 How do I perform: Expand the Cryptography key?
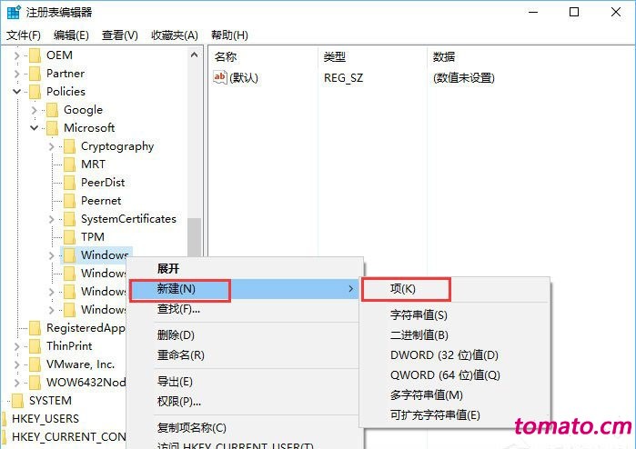51,146
